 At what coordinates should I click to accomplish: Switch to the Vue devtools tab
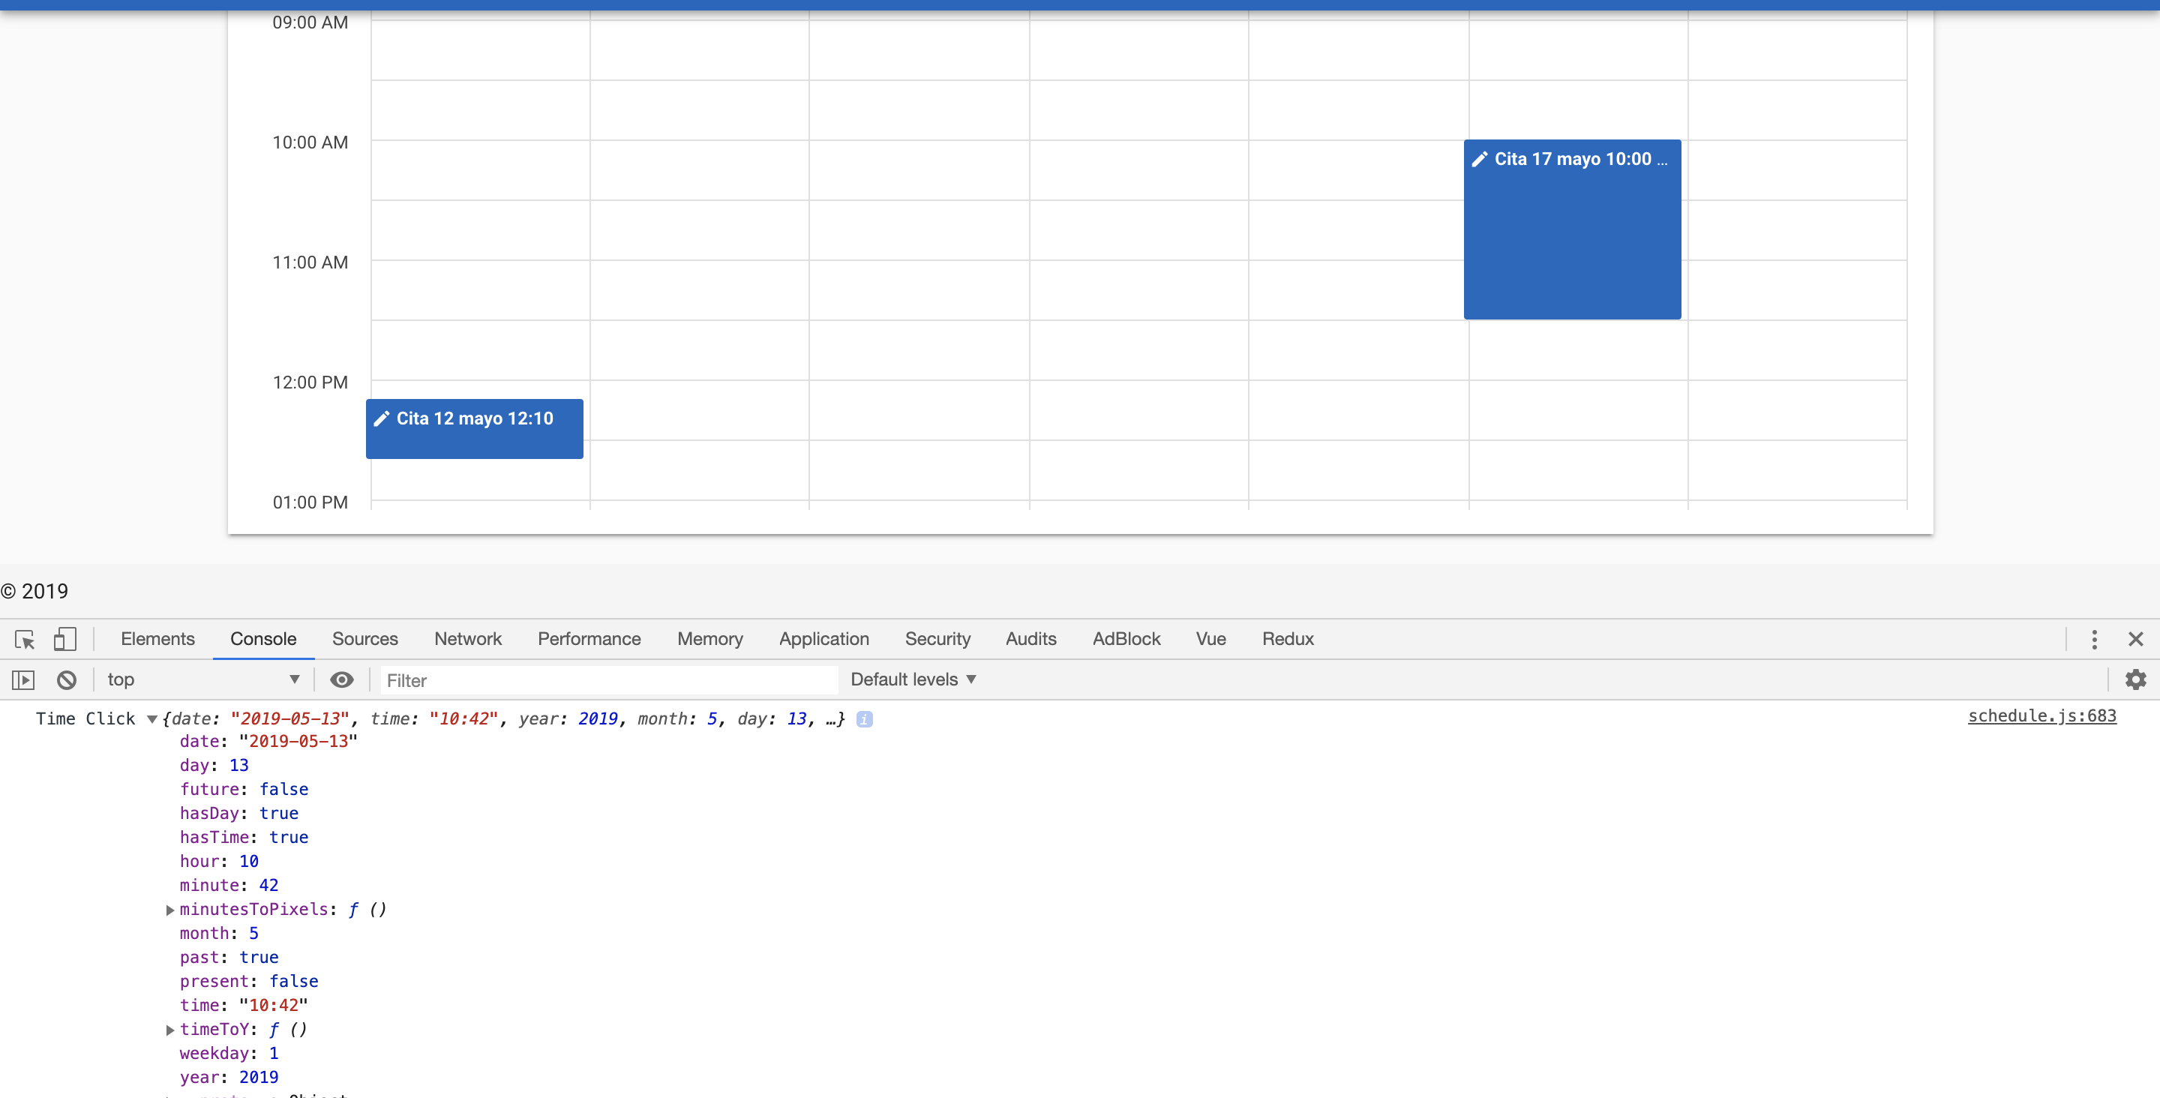coord(1210,639)
